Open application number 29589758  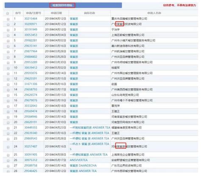coord(31,165)
